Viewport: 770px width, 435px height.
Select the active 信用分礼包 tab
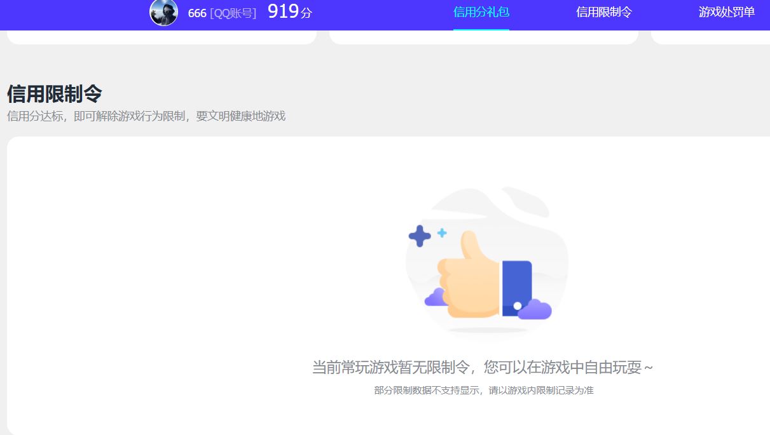click(481, 12)
